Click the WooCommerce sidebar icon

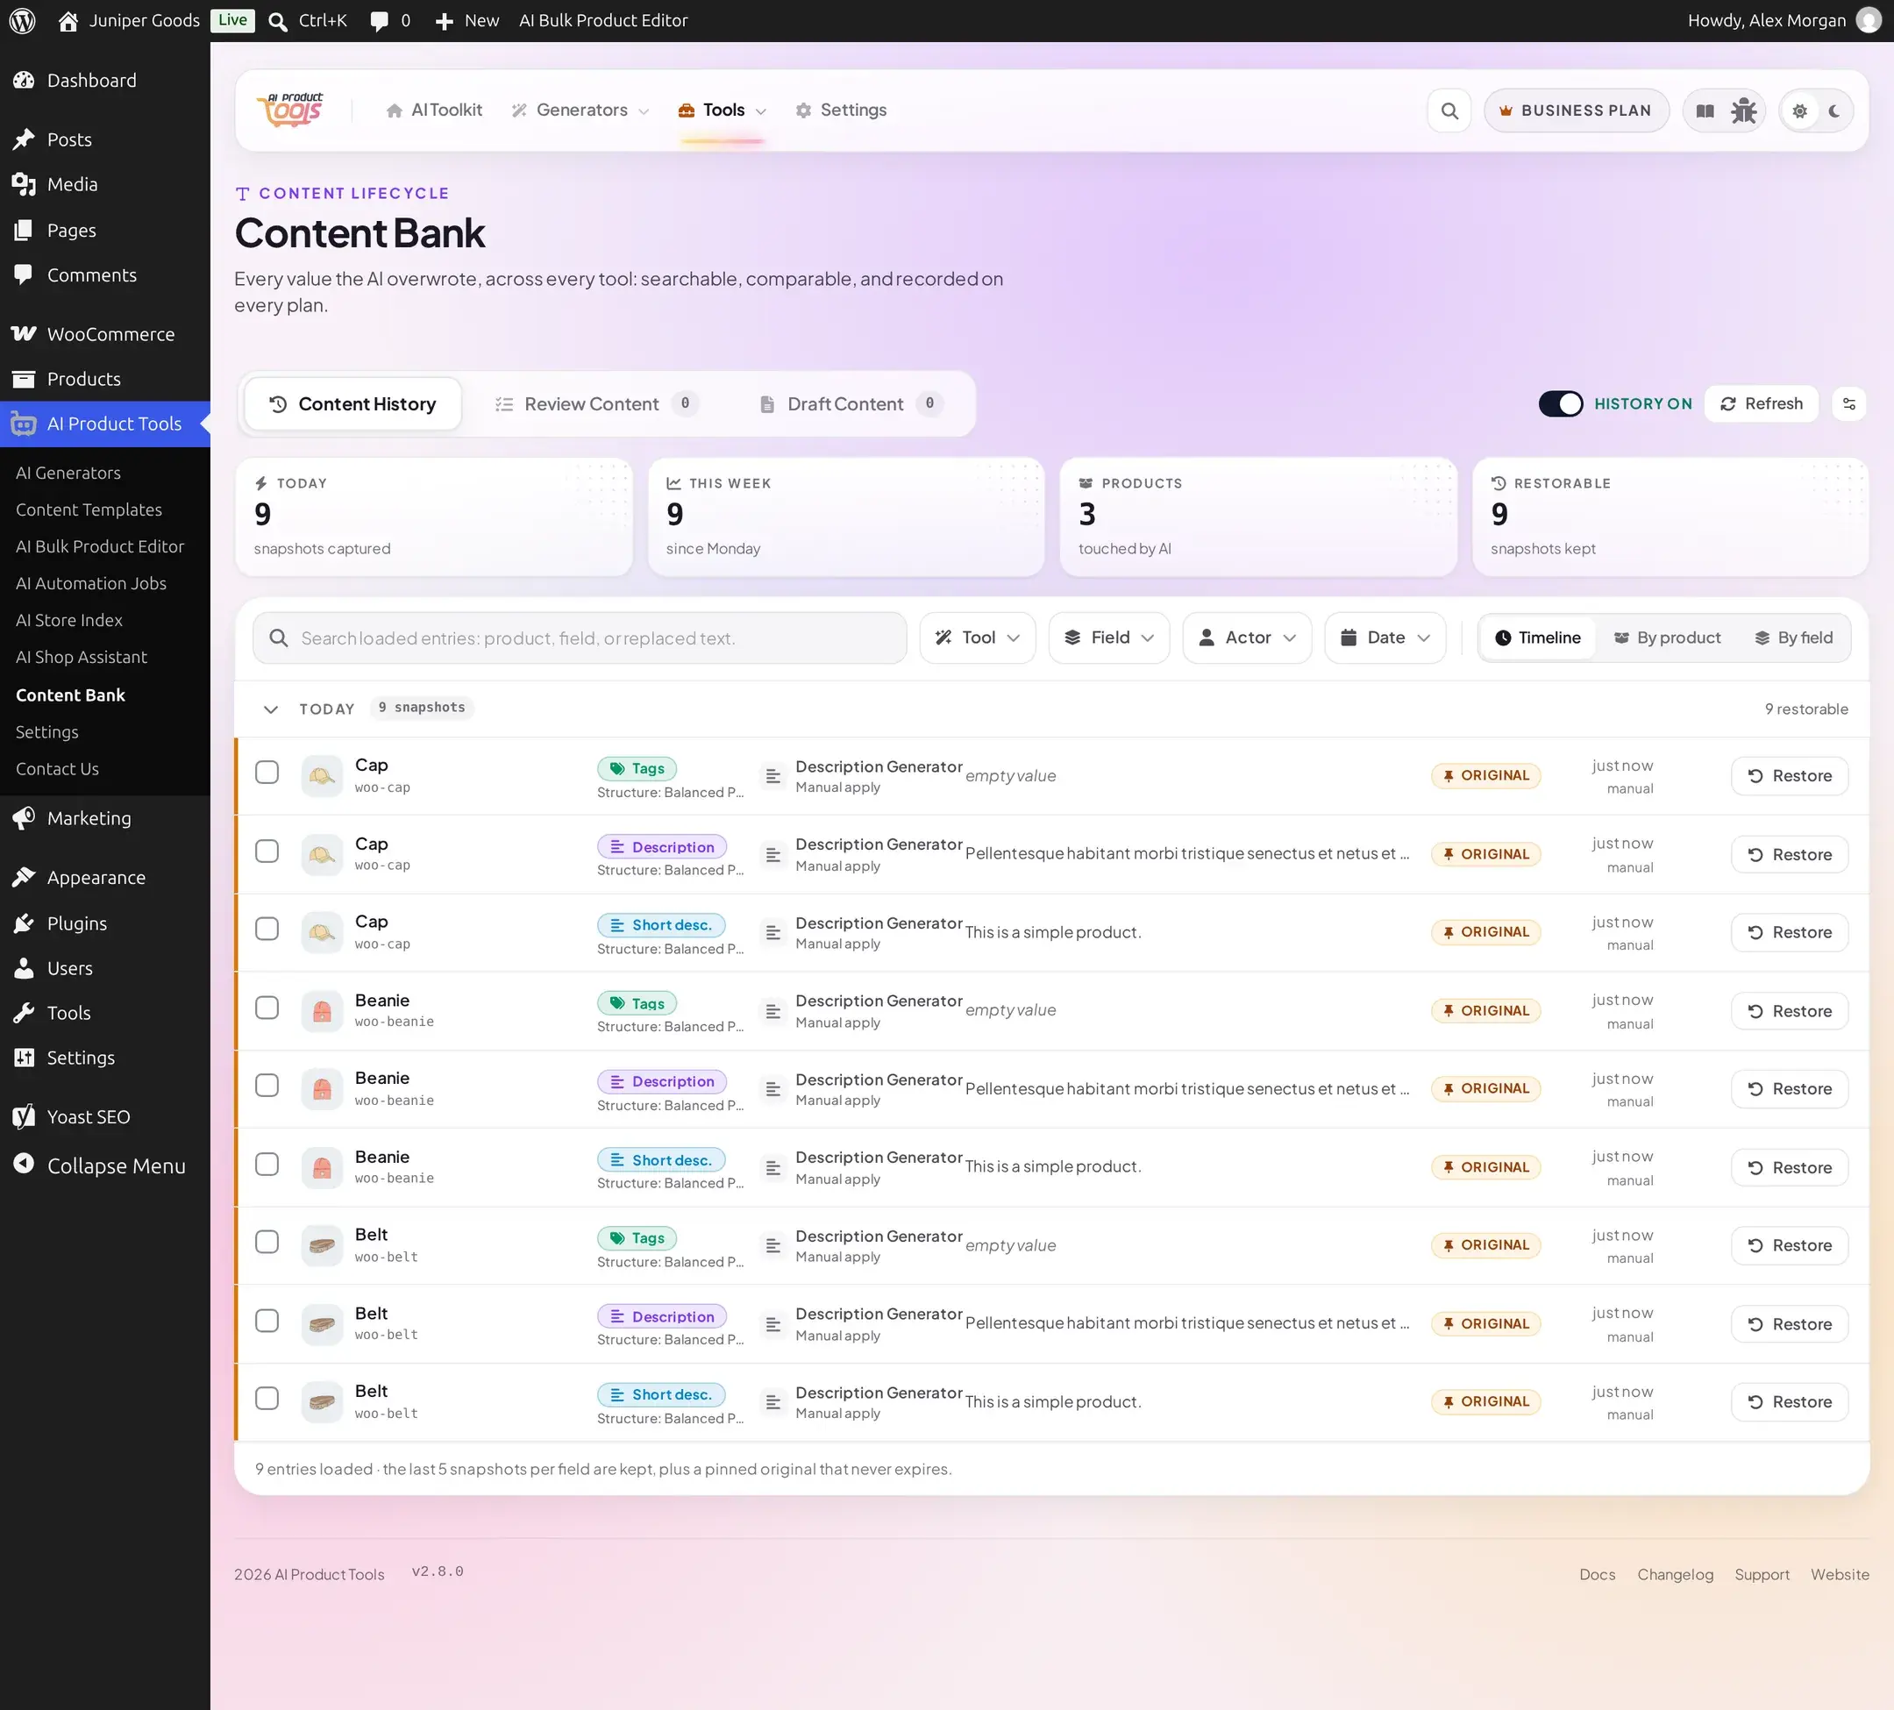point(24,333)
